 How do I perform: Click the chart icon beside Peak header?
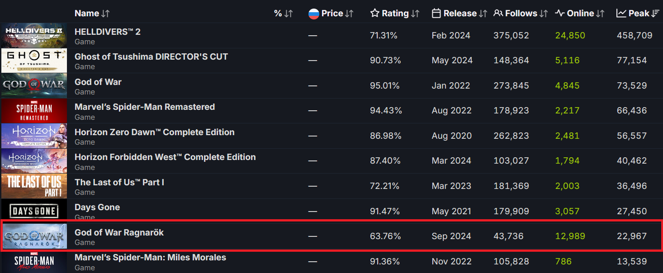[x=621, y=14]
